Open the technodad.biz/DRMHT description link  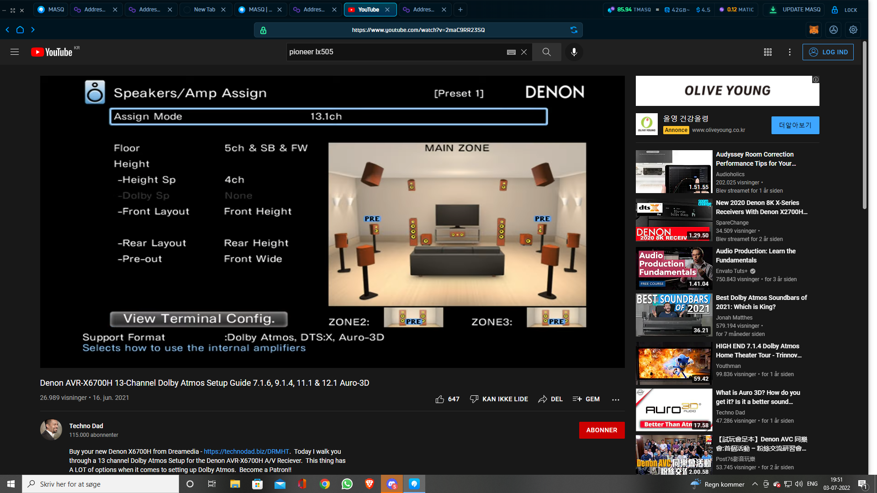[246, 451]
